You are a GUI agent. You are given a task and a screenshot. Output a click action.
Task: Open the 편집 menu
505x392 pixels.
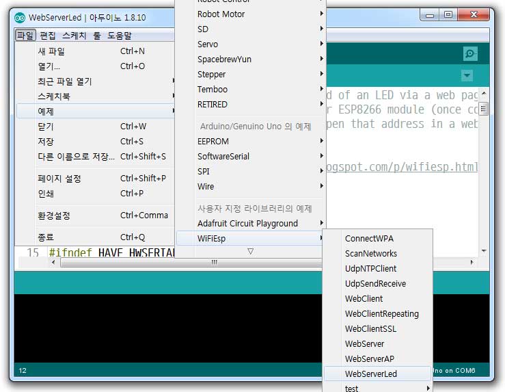[x=48, y=36]
